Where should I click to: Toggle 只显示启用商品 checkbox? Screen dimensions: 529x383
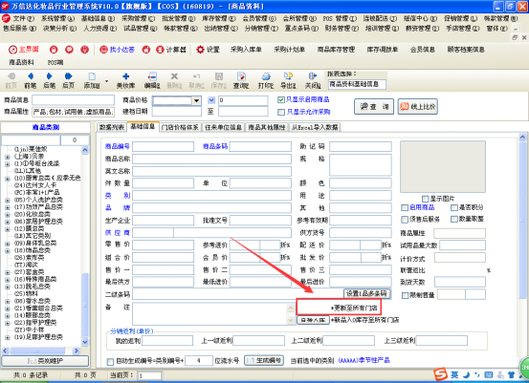[x=281, y=99]
